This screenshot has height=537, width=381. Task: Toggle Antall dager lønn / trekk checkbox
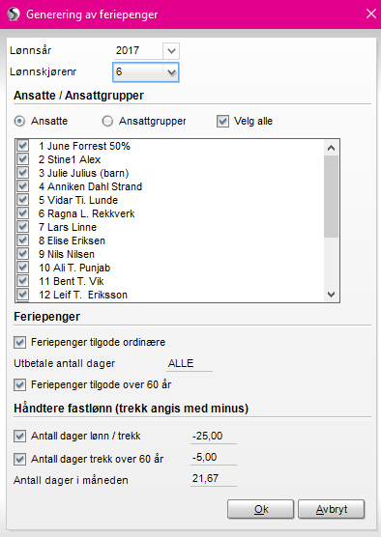pyautogui.click(x=19, y=436)
